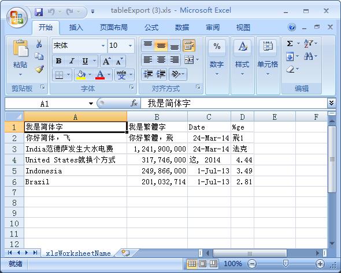
Task: Apply the yellow fill color bucket
Action: pyautogui.click(x=81, y=75)
